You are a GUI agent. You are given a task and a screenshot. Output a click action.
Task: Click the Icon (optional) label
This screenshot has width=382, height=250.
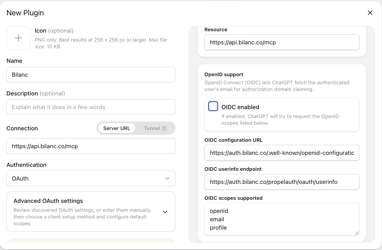54,31
